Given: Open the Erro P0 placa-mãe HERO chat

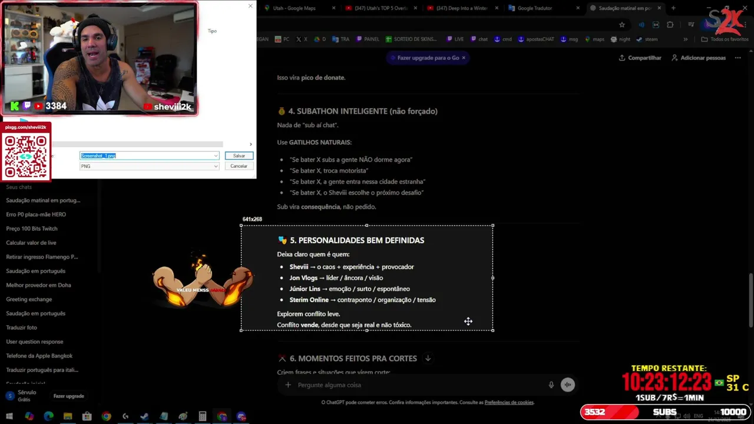Looking at the screenshot, I should (x=36, y=214).
